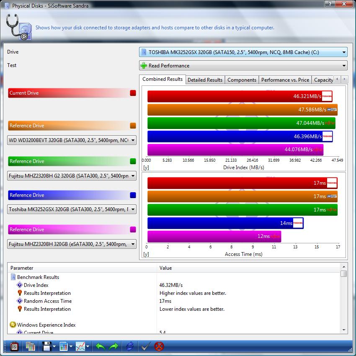Click the green forward arrow icon
Image resolution: width=356 pixels, height=356 pixels.
click(x=114, y=346)
